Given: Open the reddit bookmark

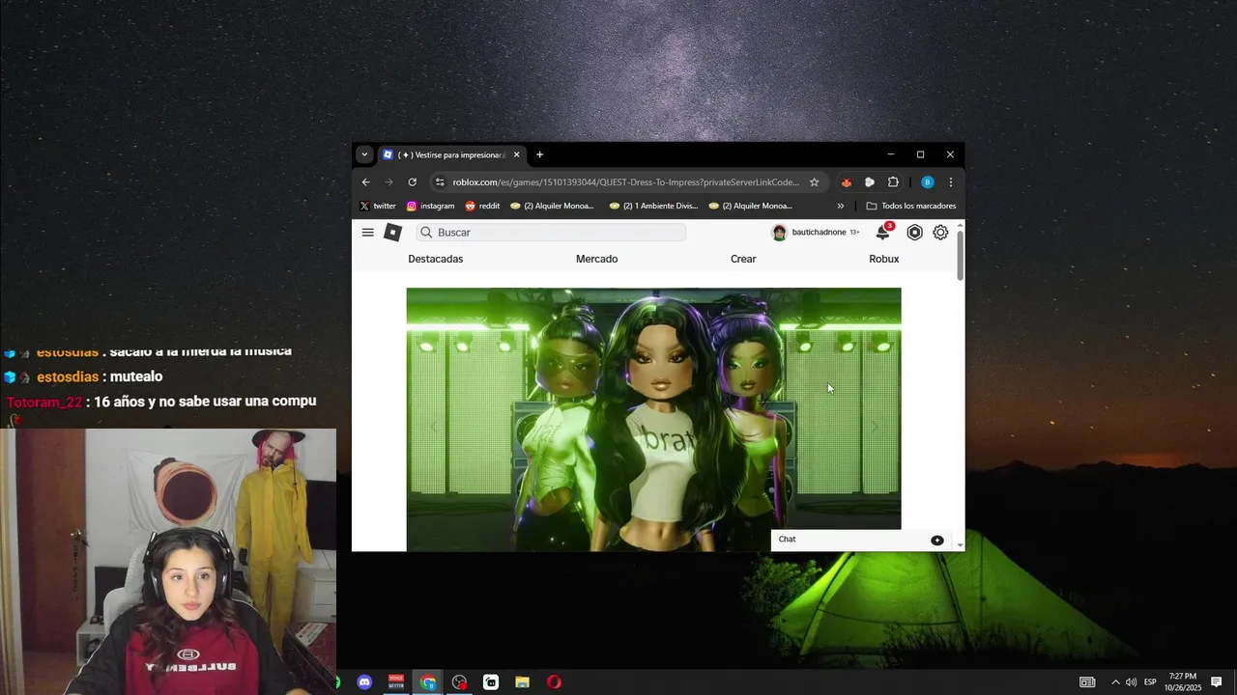Looking at the screenshot, I should [x=482, y=206].
